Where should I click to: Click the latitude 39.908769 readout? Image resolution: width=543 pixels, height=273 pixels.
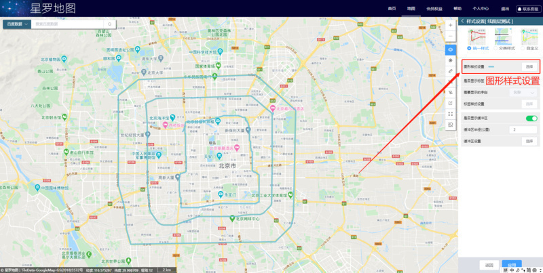click(127, 270)
